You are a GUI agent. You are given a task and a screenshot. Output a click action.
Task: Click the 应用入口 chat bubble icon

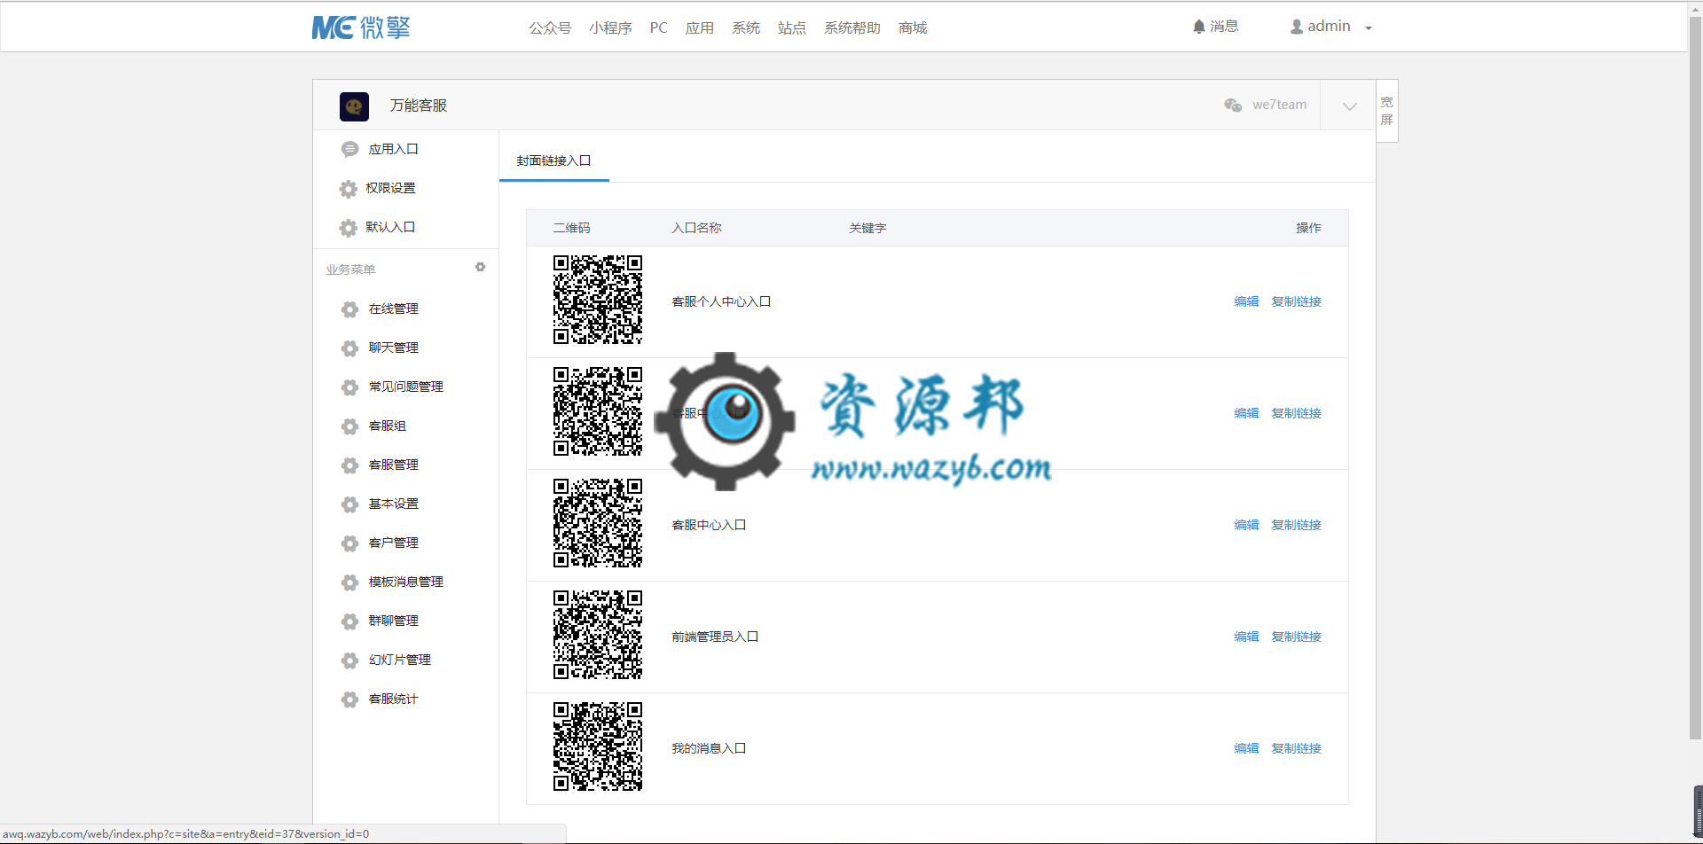point(349,150)
